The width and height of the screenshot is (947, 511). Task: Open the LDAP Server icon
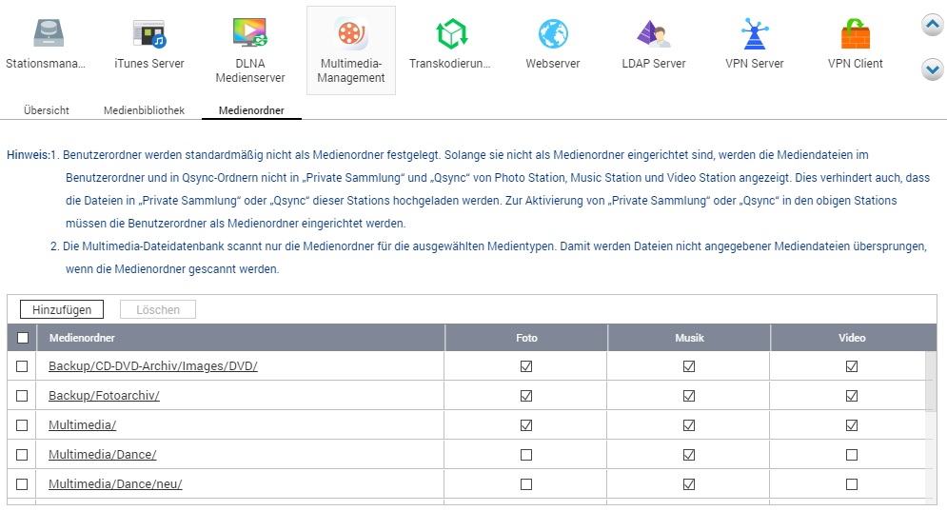pos(654,34)
